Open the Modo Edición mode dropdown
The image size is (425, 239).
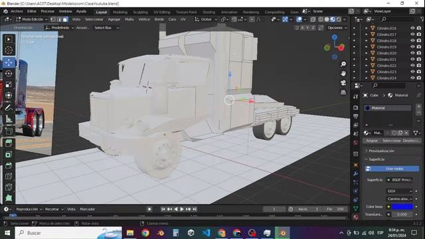point(31,19)
